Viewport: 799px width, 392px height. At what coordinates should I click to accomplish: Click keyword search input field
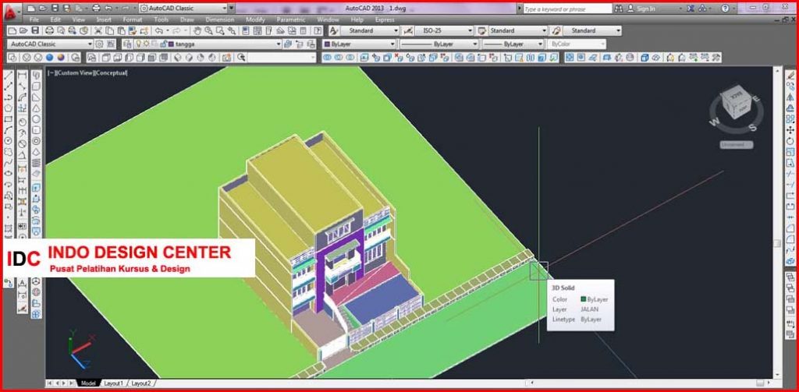pyautogui.click(x=566, y=9)
